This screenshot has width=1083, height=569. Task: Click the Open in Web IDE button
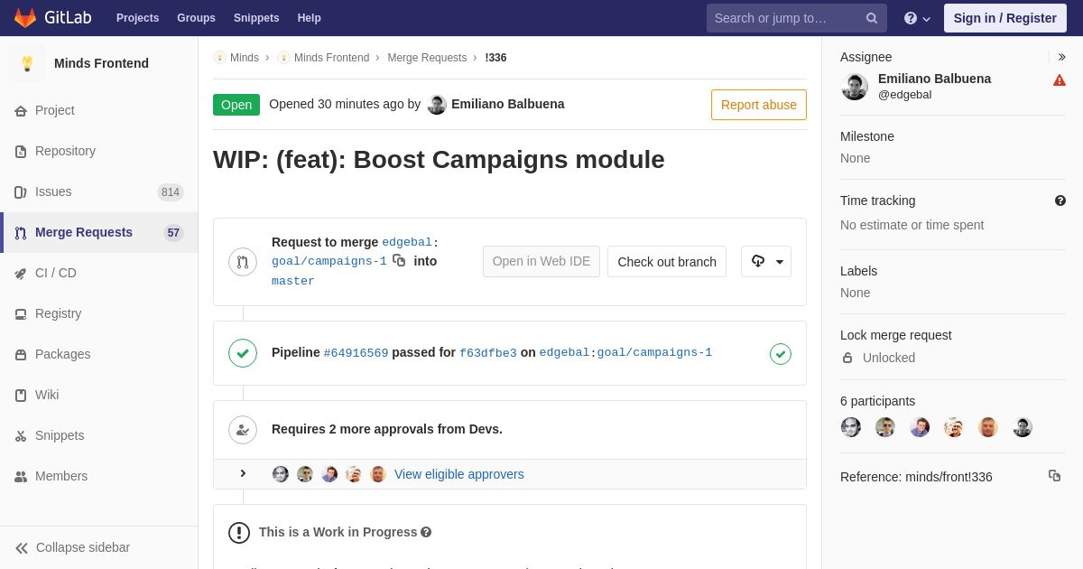tap(541, 262)
